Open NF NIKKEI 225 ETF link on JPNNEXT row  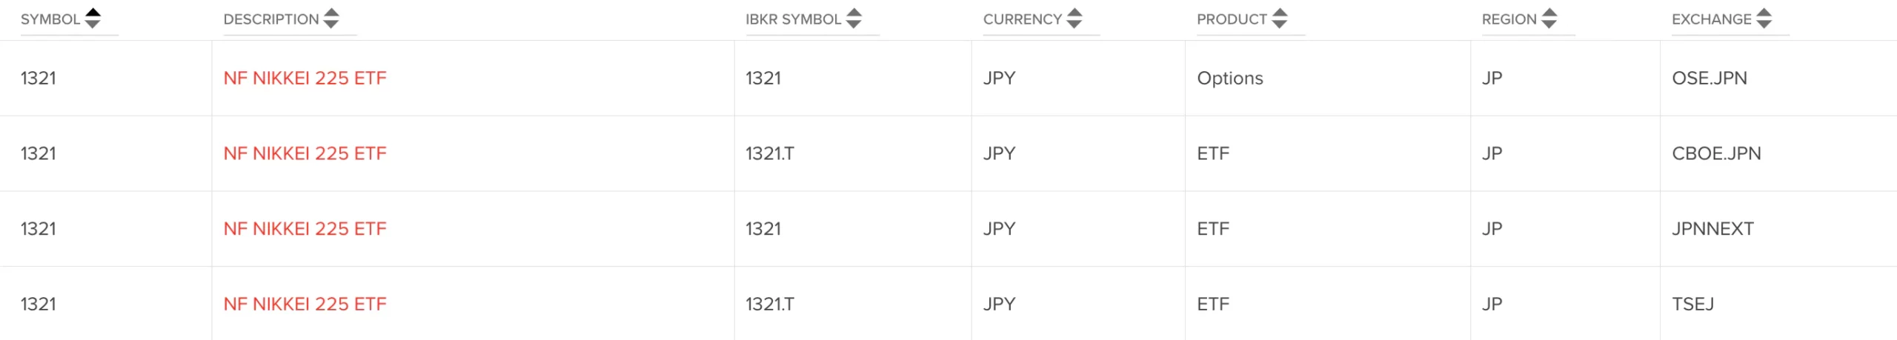pos(305,229)
